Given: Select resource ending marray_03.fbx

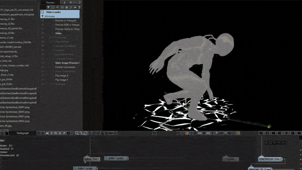Looking at the screenshot, I should pyautogui.click(x=7, y=33).
